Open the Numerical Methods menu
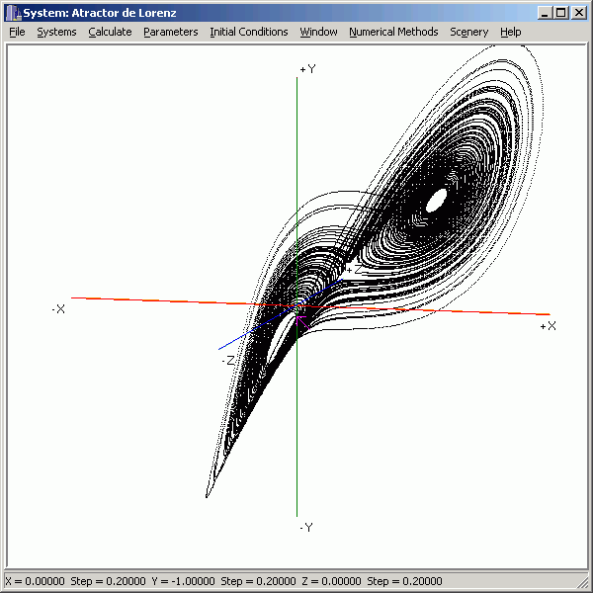The height and width of the screenshot is (593, 593). pos(393,32)
